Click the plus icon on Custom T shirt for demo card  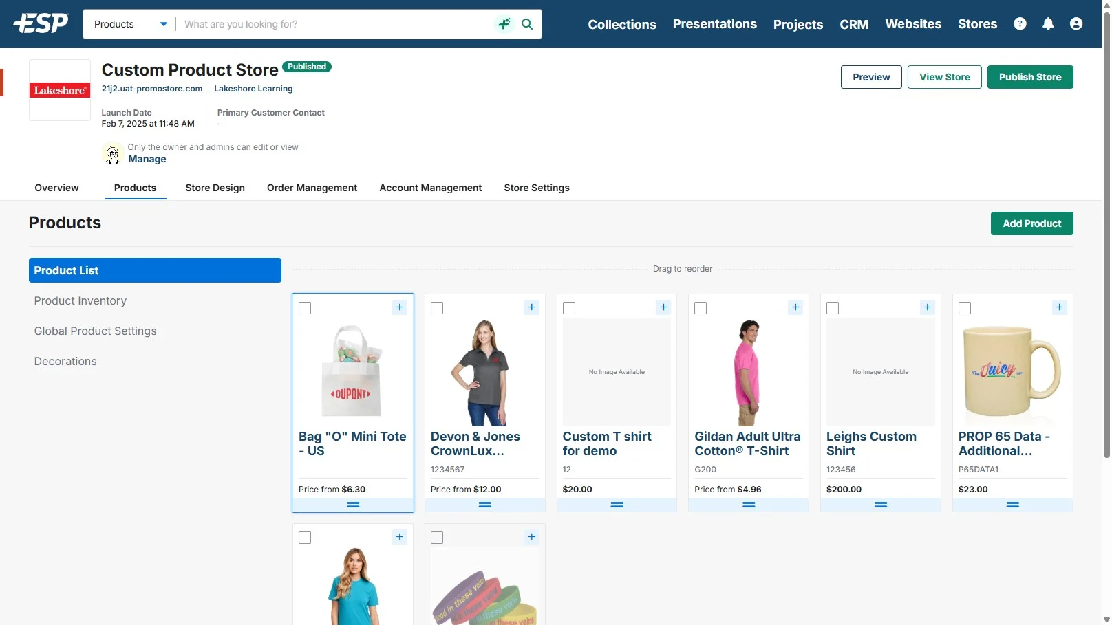[x=663, y=307]
